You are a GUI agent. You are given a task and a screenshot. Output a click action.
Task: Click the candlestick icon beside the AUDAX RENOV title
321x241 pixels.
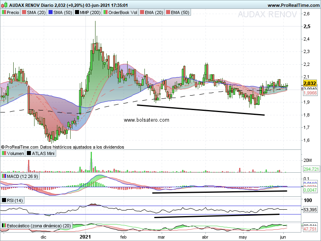tap(4, 5)
